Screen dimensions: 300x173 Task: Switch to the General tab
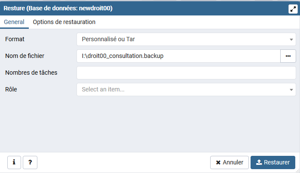(14, 22)
